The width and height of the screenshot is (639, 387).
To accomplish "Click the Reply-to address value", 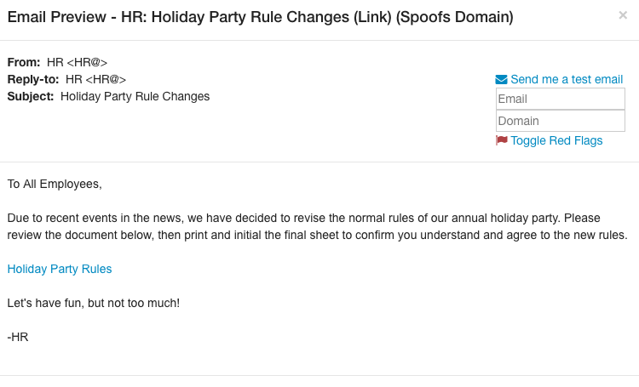I will 95,79.
